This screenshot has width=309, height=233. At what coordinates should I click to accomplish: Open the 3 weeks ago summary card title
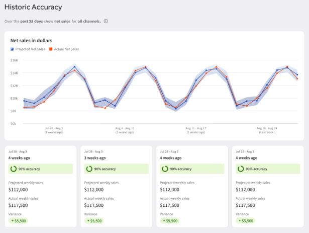95,158
